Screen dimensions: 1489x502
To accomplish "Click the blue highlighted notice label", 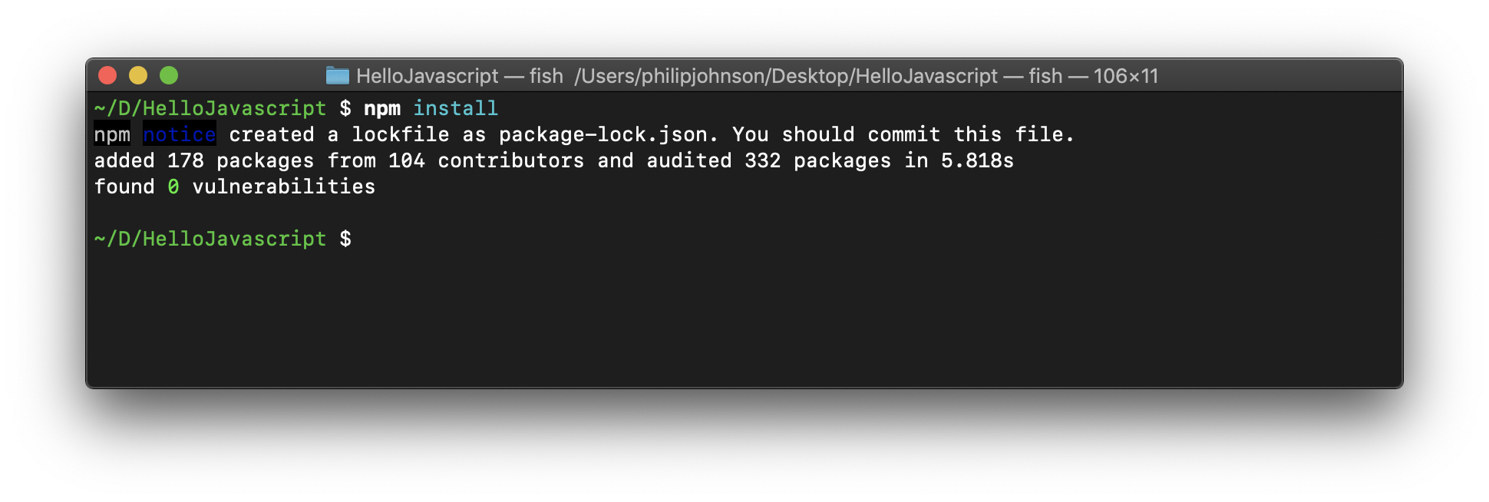I will click(180, 134).
